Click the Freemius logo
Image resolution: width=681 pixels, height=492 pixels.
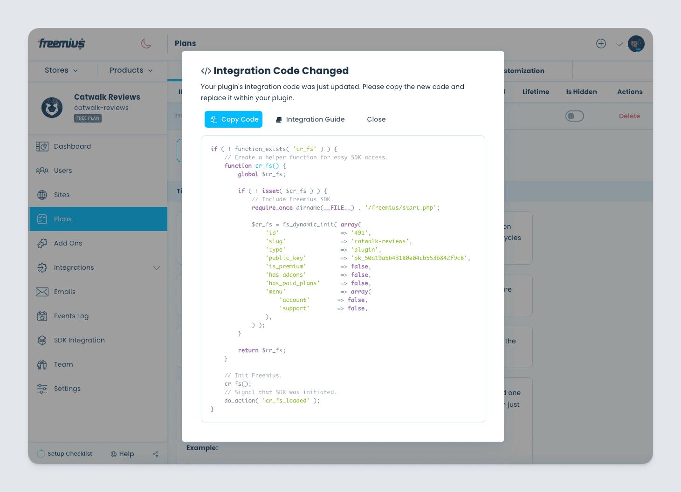point(62,43)
